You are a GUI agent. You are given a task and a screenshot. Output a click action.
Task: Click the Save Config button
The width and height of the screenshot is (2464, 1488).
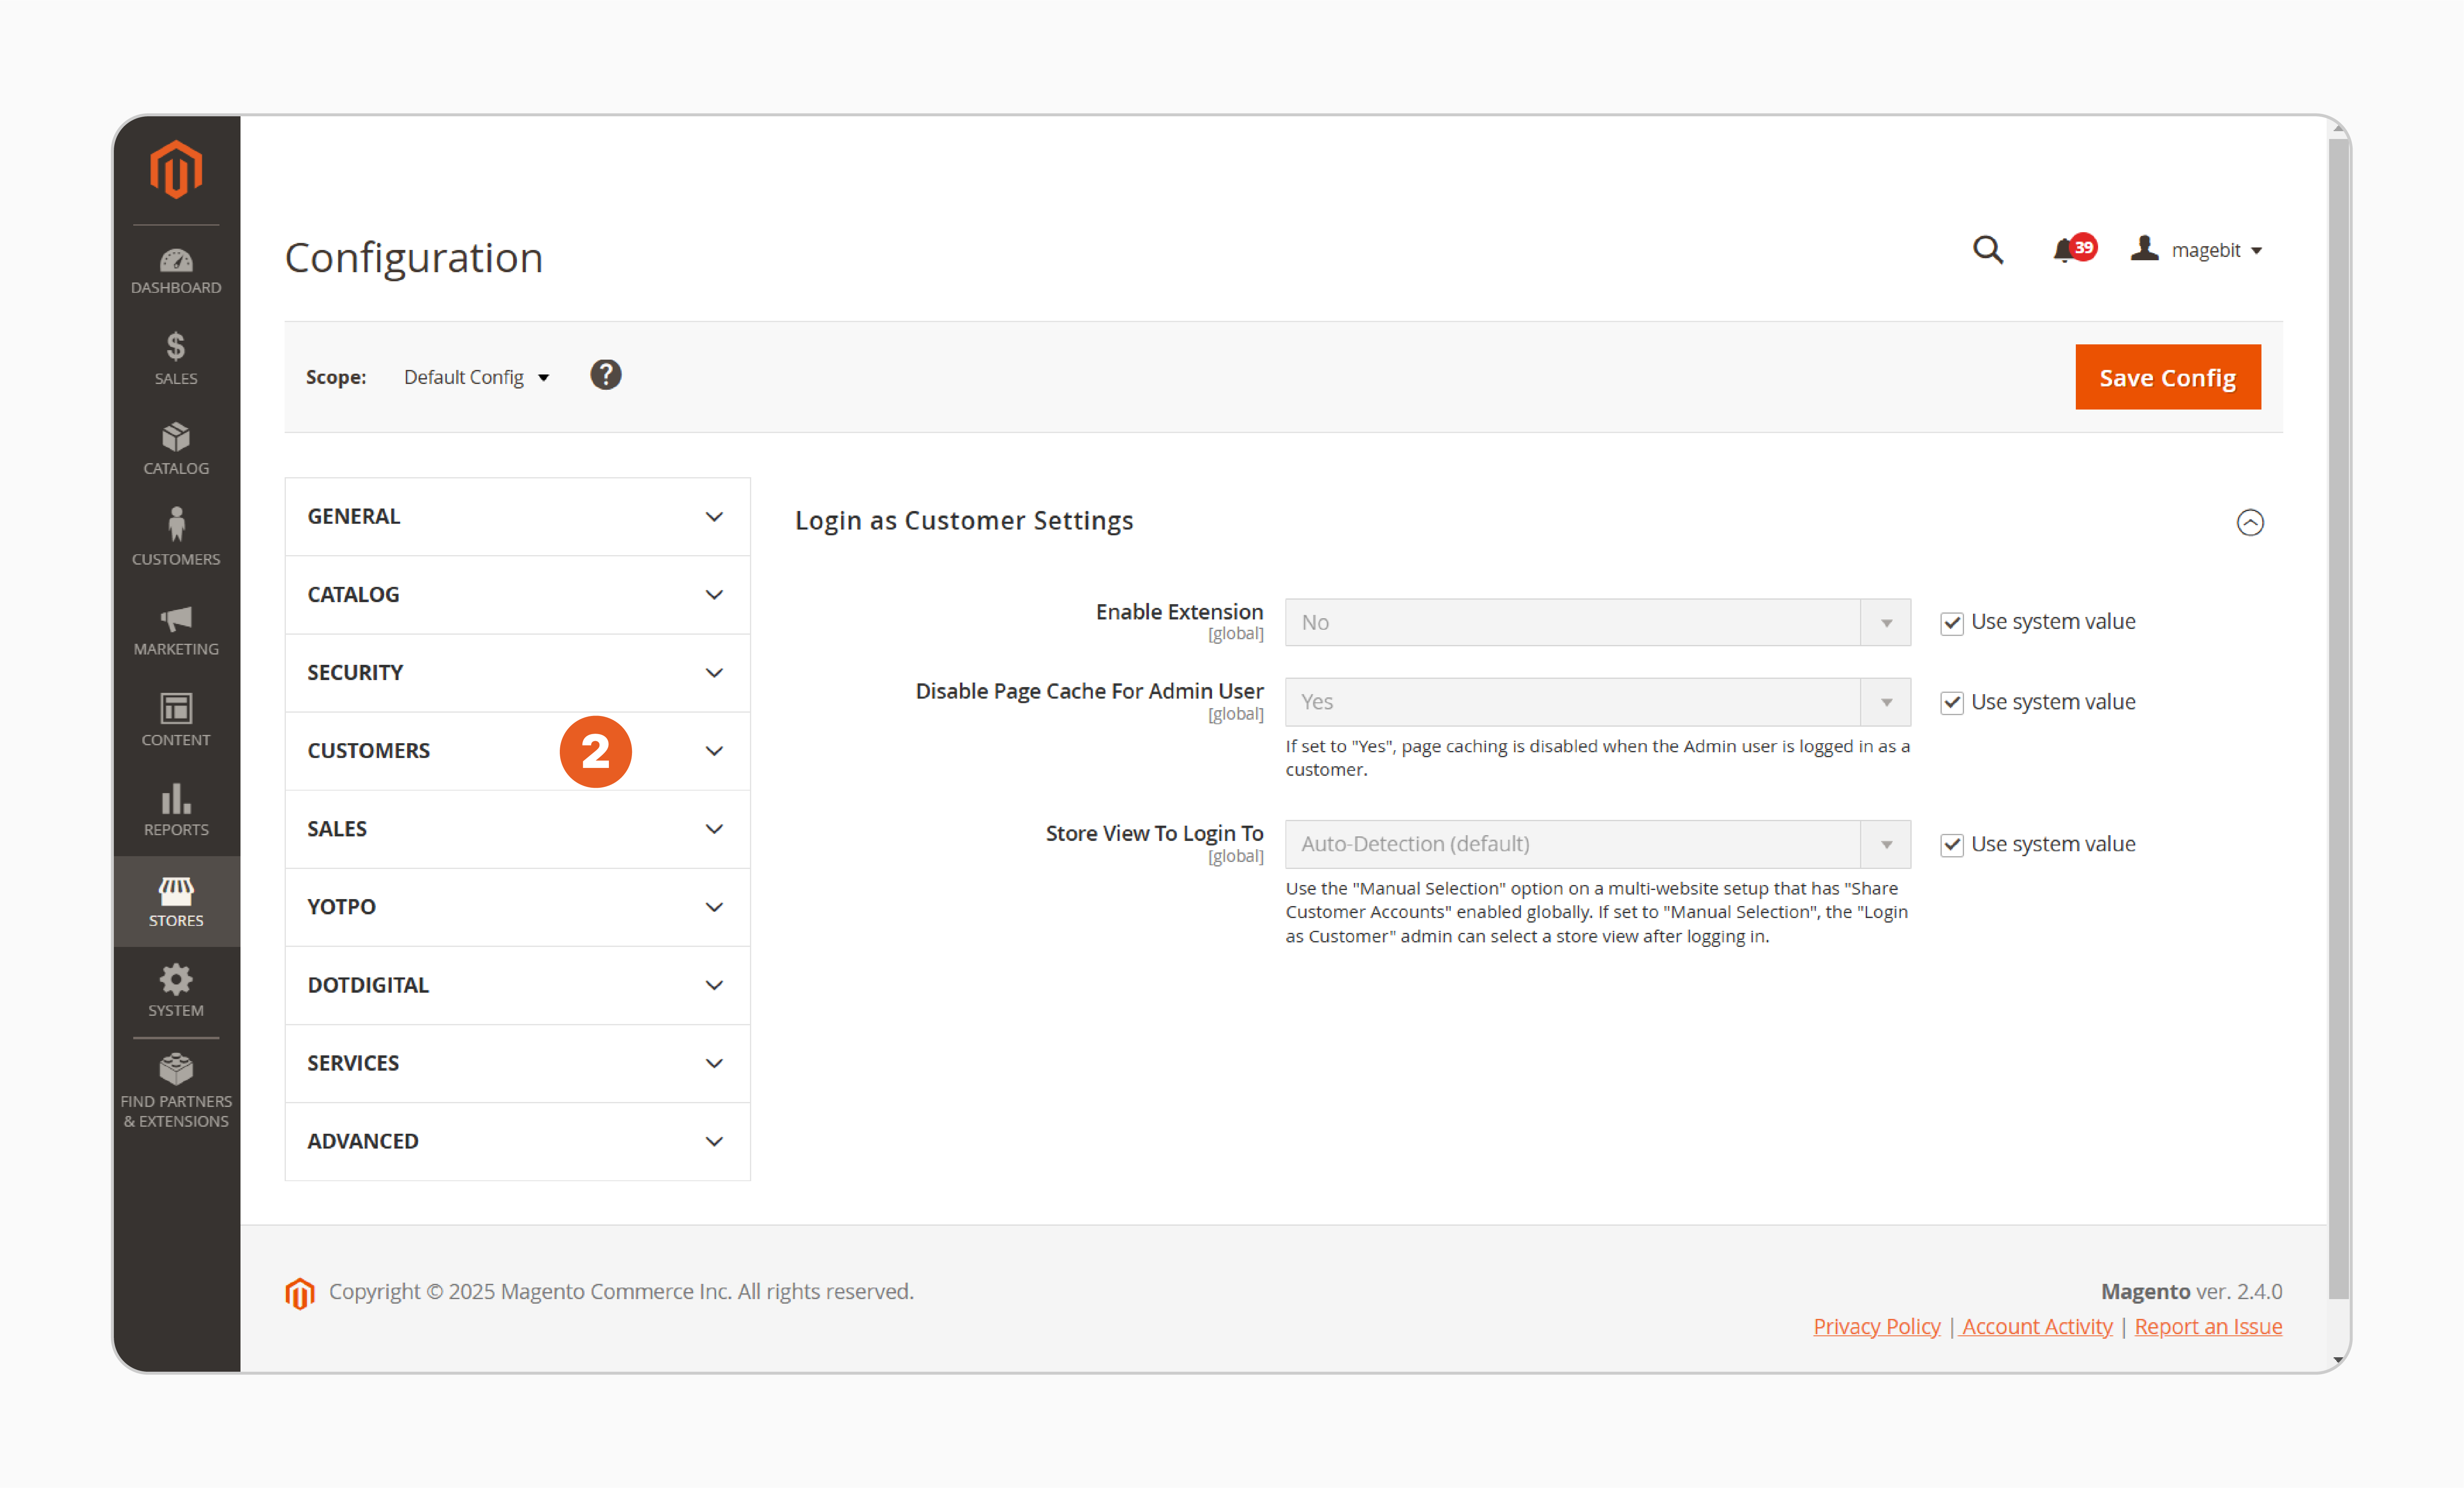point(2167,377)
